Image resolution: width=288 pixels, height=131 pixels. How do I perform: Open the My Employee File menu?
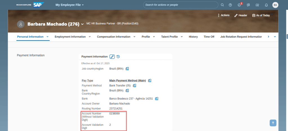click(x=70, y=5)
